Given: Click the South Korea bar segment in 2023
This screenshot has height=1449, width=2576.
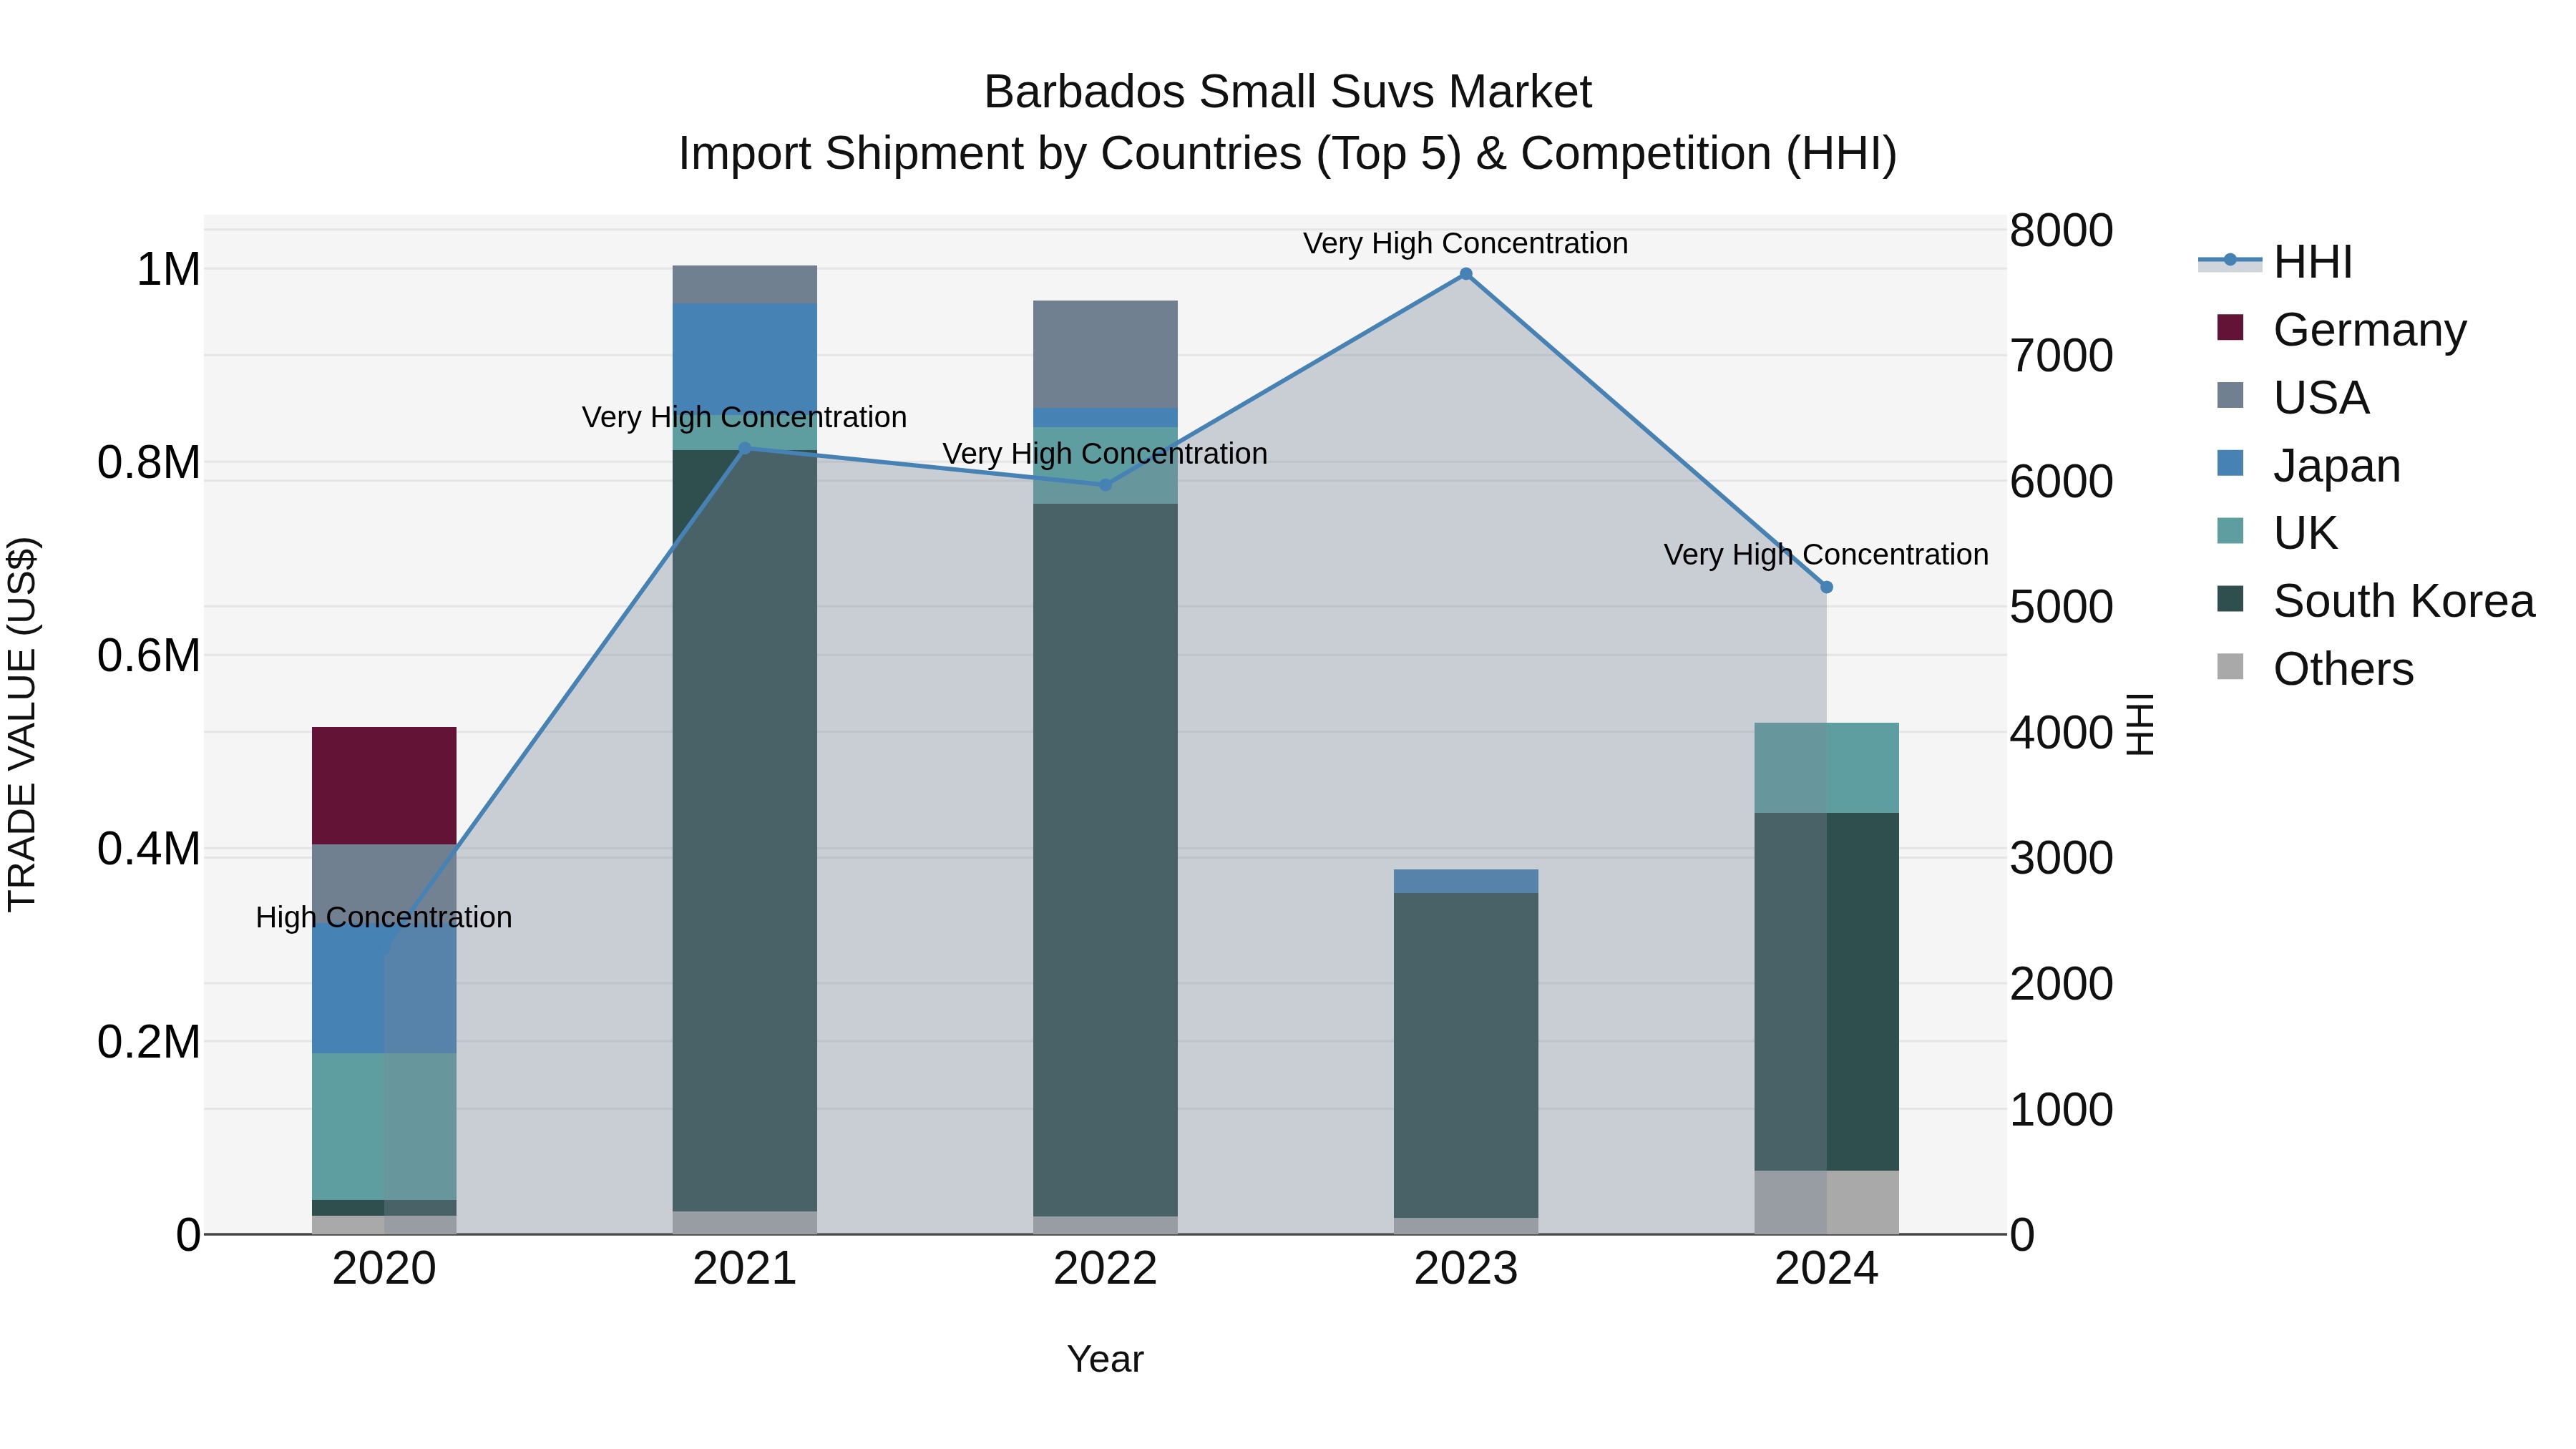Looking at the screenshot, I should [1466, 1055].
